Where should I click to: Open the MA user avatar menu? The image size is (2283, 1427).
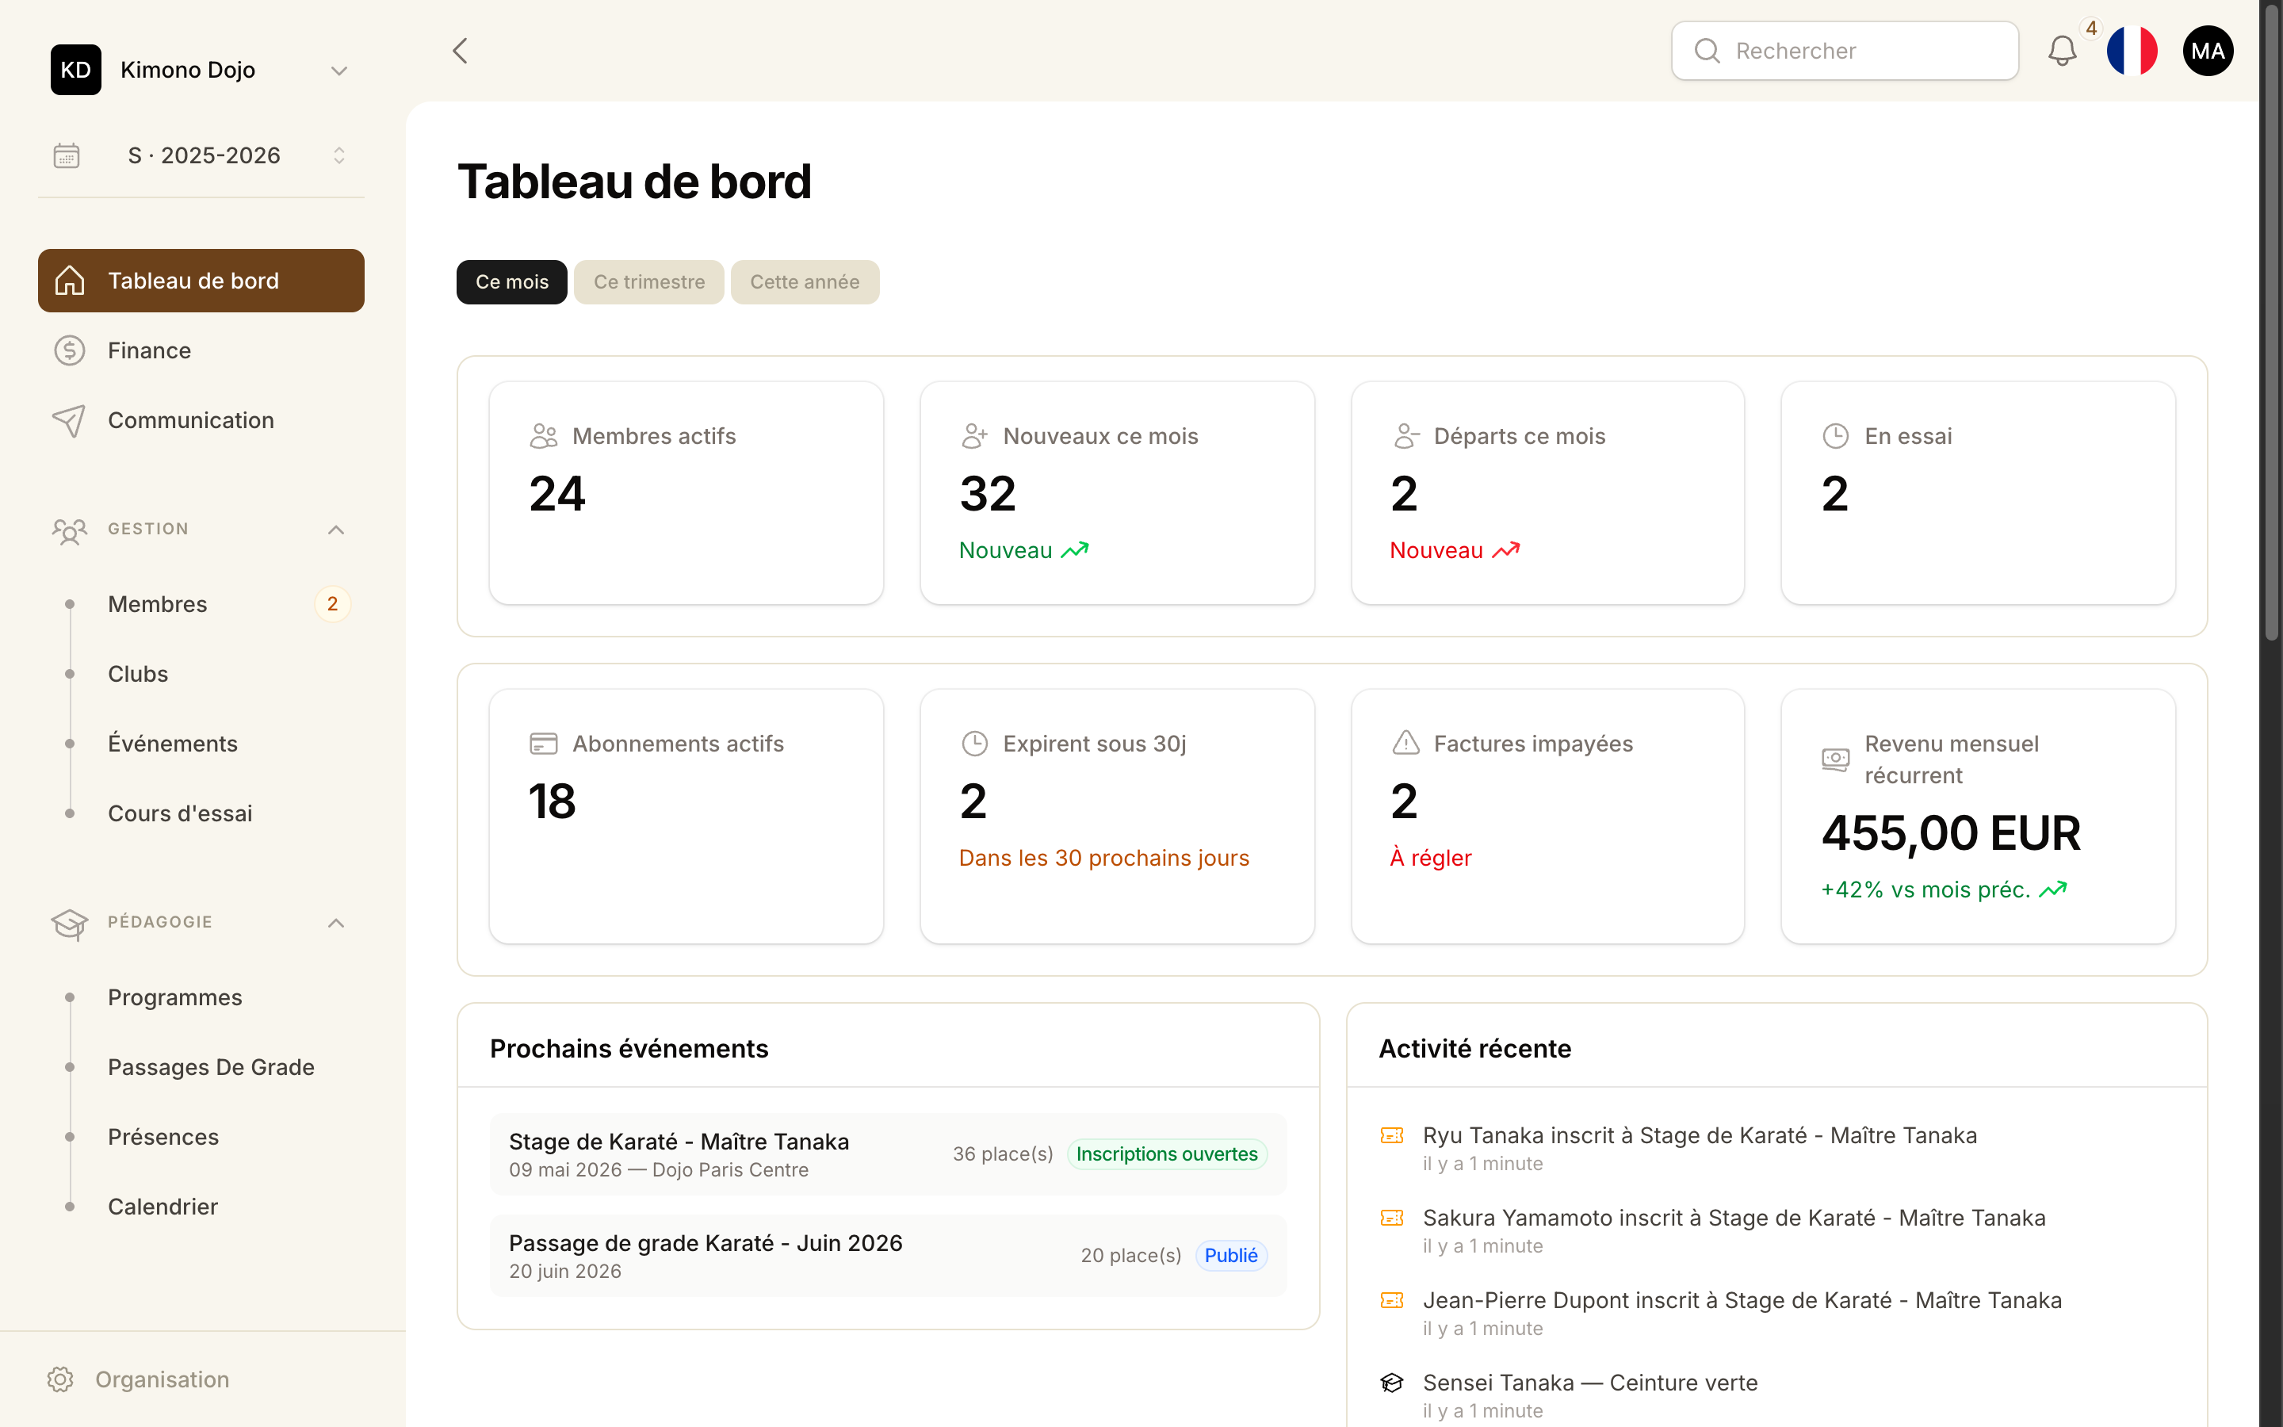point(2208,50)
